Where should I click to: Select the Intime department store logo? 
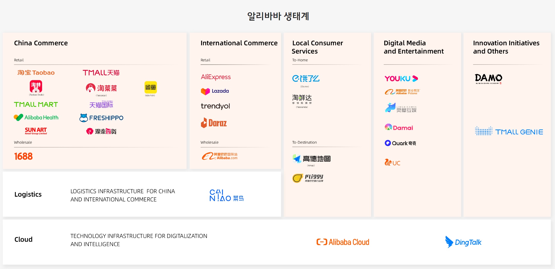point(101,131)
